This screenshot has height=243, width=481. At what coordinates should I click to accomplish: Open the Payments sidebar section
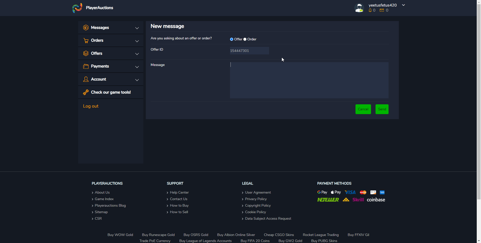coord(100,66)
